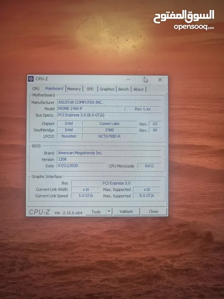
Task: Click the chipset Rev. 03 value
Action: coord(155,124)
